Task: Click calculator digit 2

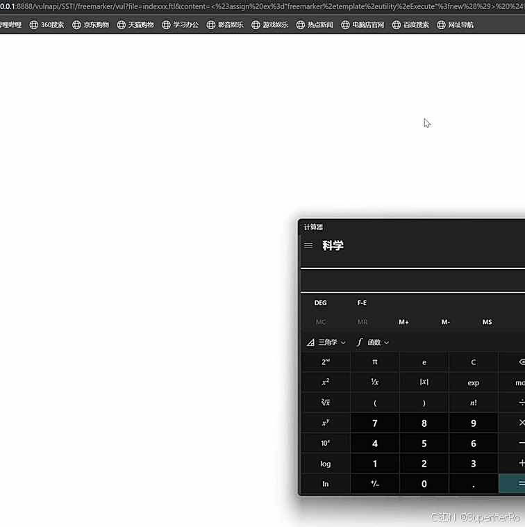Action: click(424, 464)
